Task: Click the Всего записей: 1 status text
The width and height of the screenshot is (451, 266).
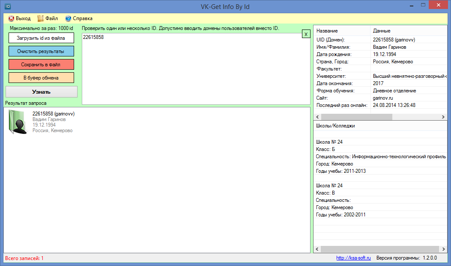Action: [x=24, y=258]
